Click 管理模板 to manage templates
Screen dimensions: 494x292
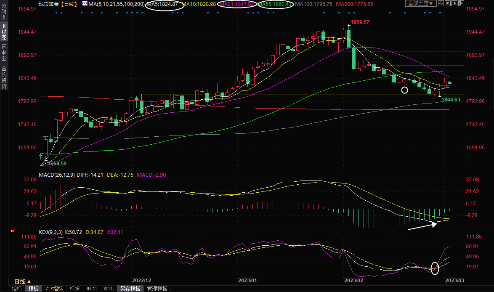coord(157,289)
